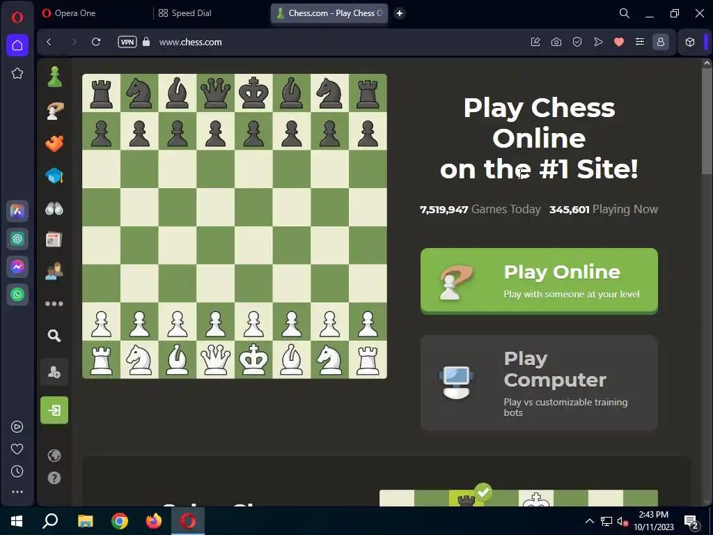
Task: Click the site security lock icon
Action: tap(146, 42)
